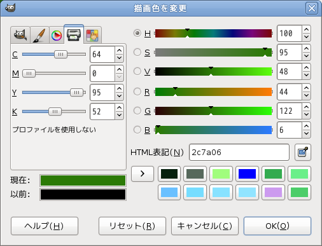The width and height of the screenshot is (322, 246).
Task: Select the V value radio button
Action: pos(137,71)
